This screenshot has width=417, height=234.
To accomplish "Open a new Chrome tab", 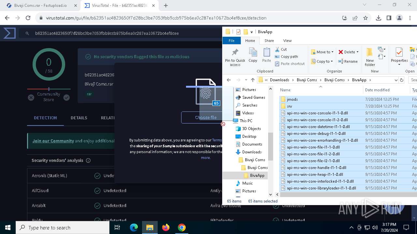I will 166,6.
